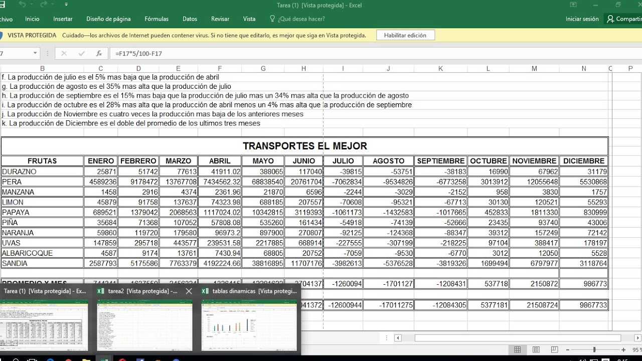Click UVAS's ENERO value 147859
The image size is (642, 361).
pos(100,243)
